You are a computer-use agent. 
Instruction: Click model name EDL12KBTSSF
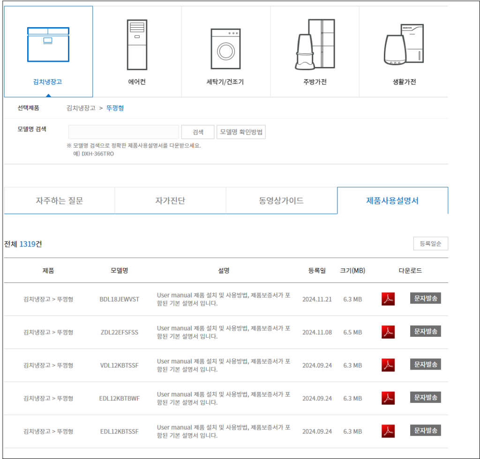click(x=120, y=431)
